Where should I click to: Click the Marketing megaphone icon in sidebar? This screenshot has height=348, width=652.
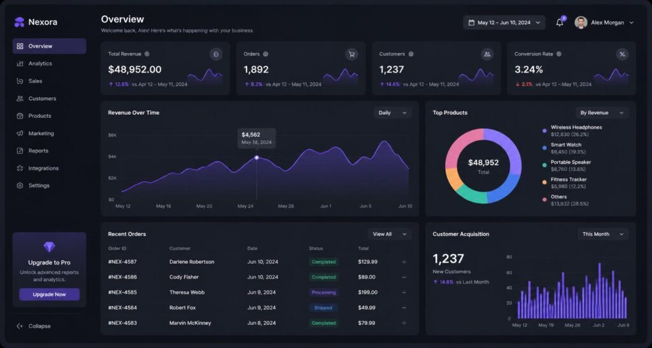20,134
